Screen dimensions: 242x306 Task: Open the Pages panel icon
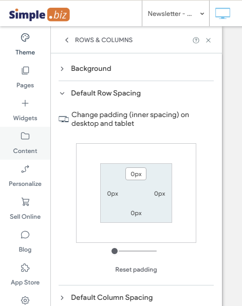click(x=25, y=70)
